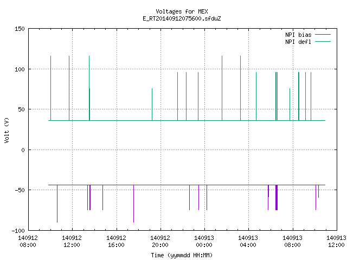This screenshot has height=260, width=347.
Task: Click the x-axis label 140913 08:00
Action: pyautogui.click(x=293, y=242)
